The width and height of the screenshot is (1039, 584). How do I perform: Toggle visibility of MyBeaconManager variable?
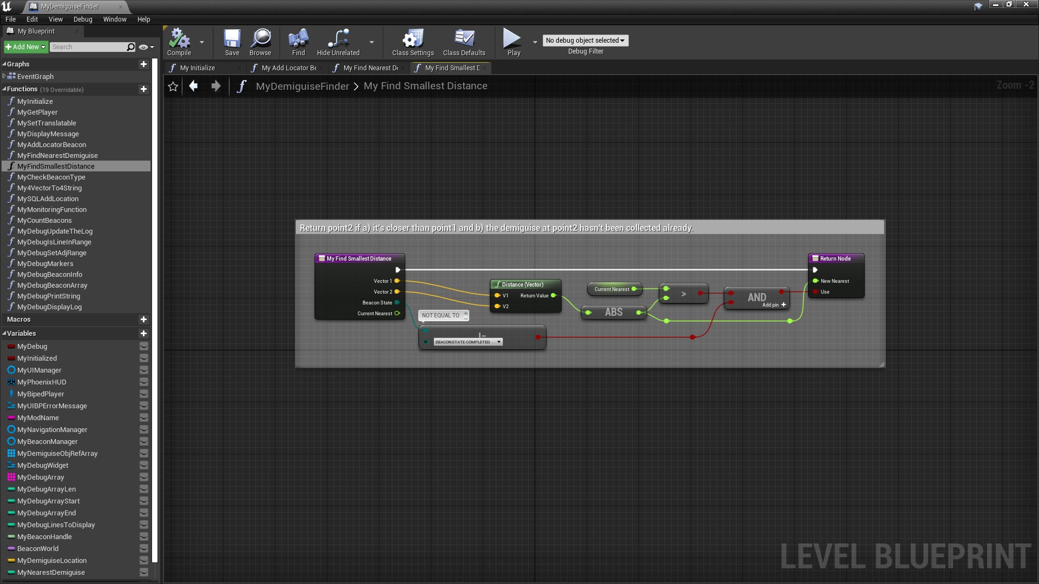coord(144,442)
